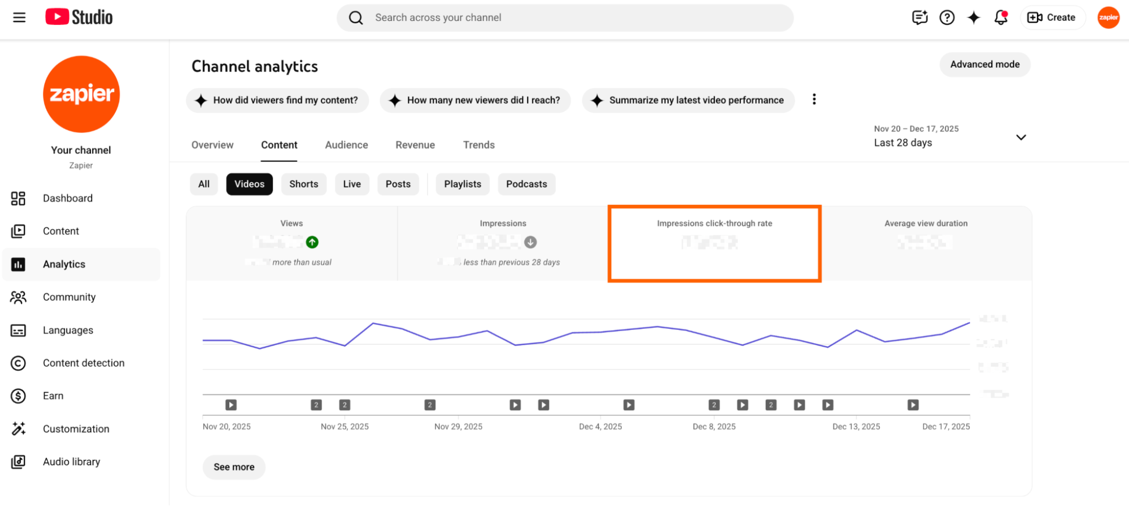Screen dimensions: 1129x506
Task: Click the video marker near Nov 20
Action: click(231, 404)
